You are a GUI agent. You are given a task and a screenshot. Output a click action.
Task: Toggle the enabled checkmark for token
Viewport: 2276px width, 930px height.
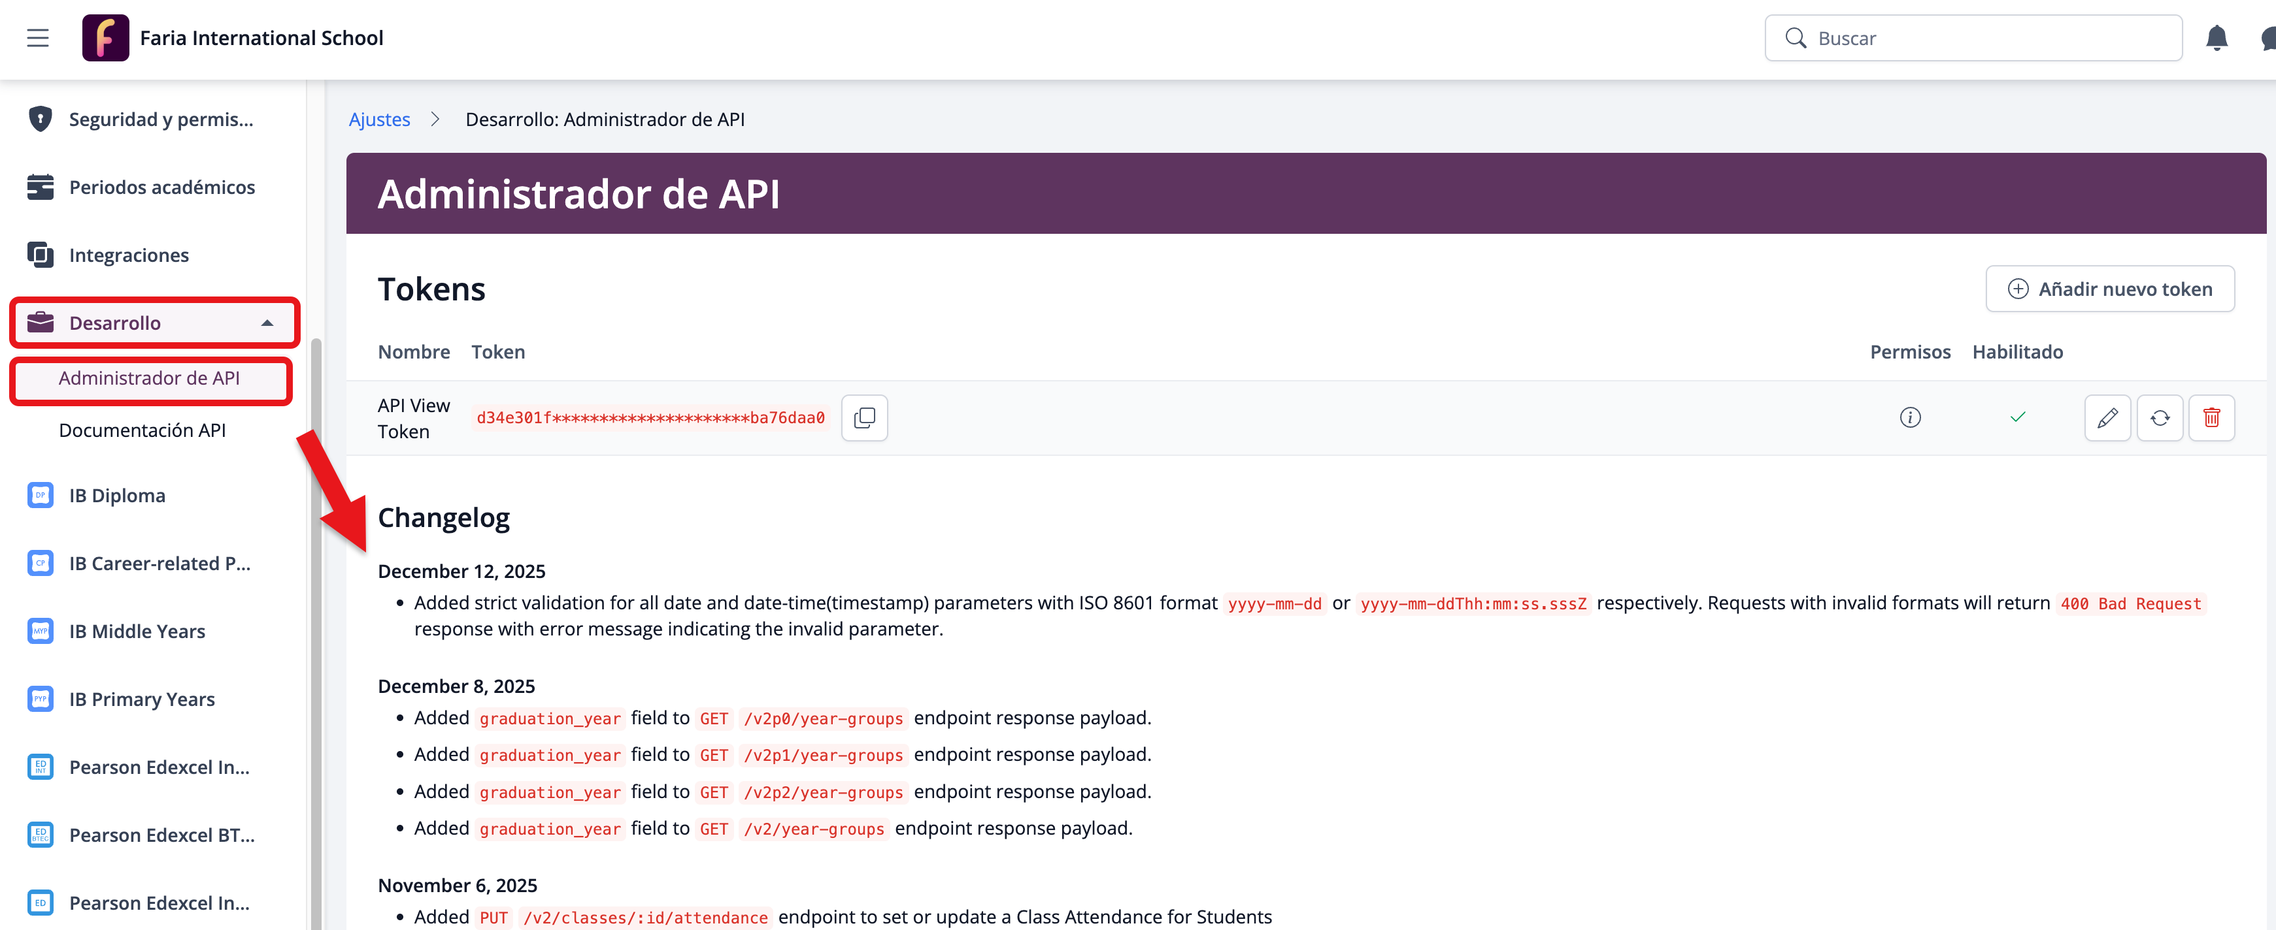point(2017,418)
